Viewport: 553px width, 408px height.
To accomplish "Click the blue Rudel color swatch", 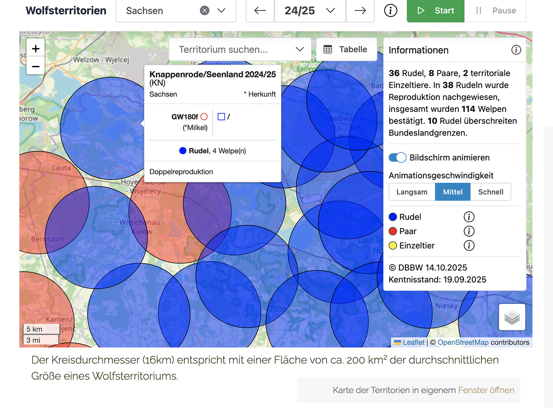I will pos(393,217).
